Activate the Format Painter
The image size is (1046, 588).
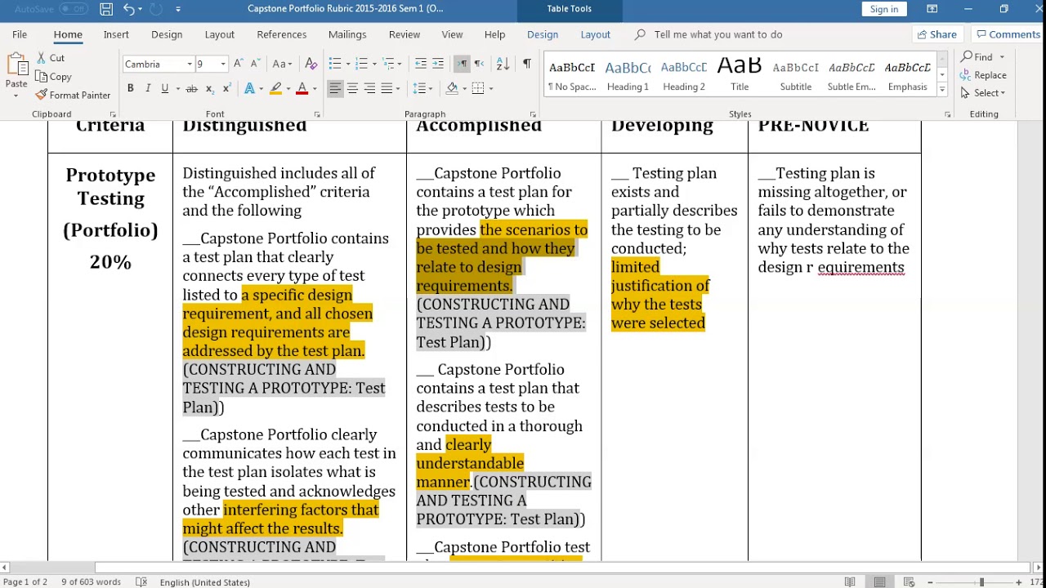[73, 95]
